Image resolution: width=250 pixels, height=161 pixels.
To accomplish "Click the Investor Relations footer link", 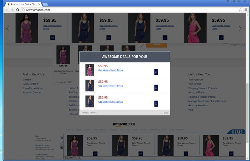I will (33, 88).
